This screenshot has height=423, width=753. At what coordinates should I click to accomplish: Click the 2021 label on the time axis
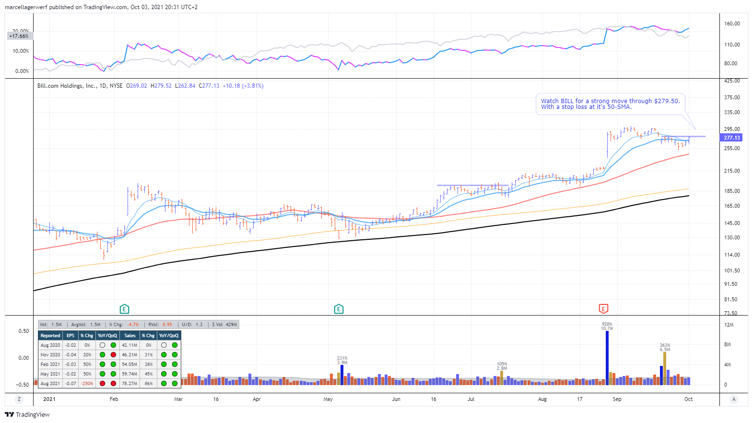49,399
